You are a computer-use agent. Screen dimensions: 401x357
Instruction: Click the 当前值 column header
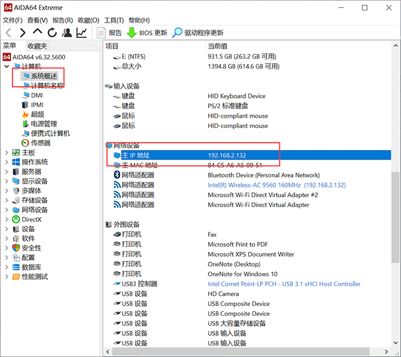pyautogui.click(x=218, y=46)
